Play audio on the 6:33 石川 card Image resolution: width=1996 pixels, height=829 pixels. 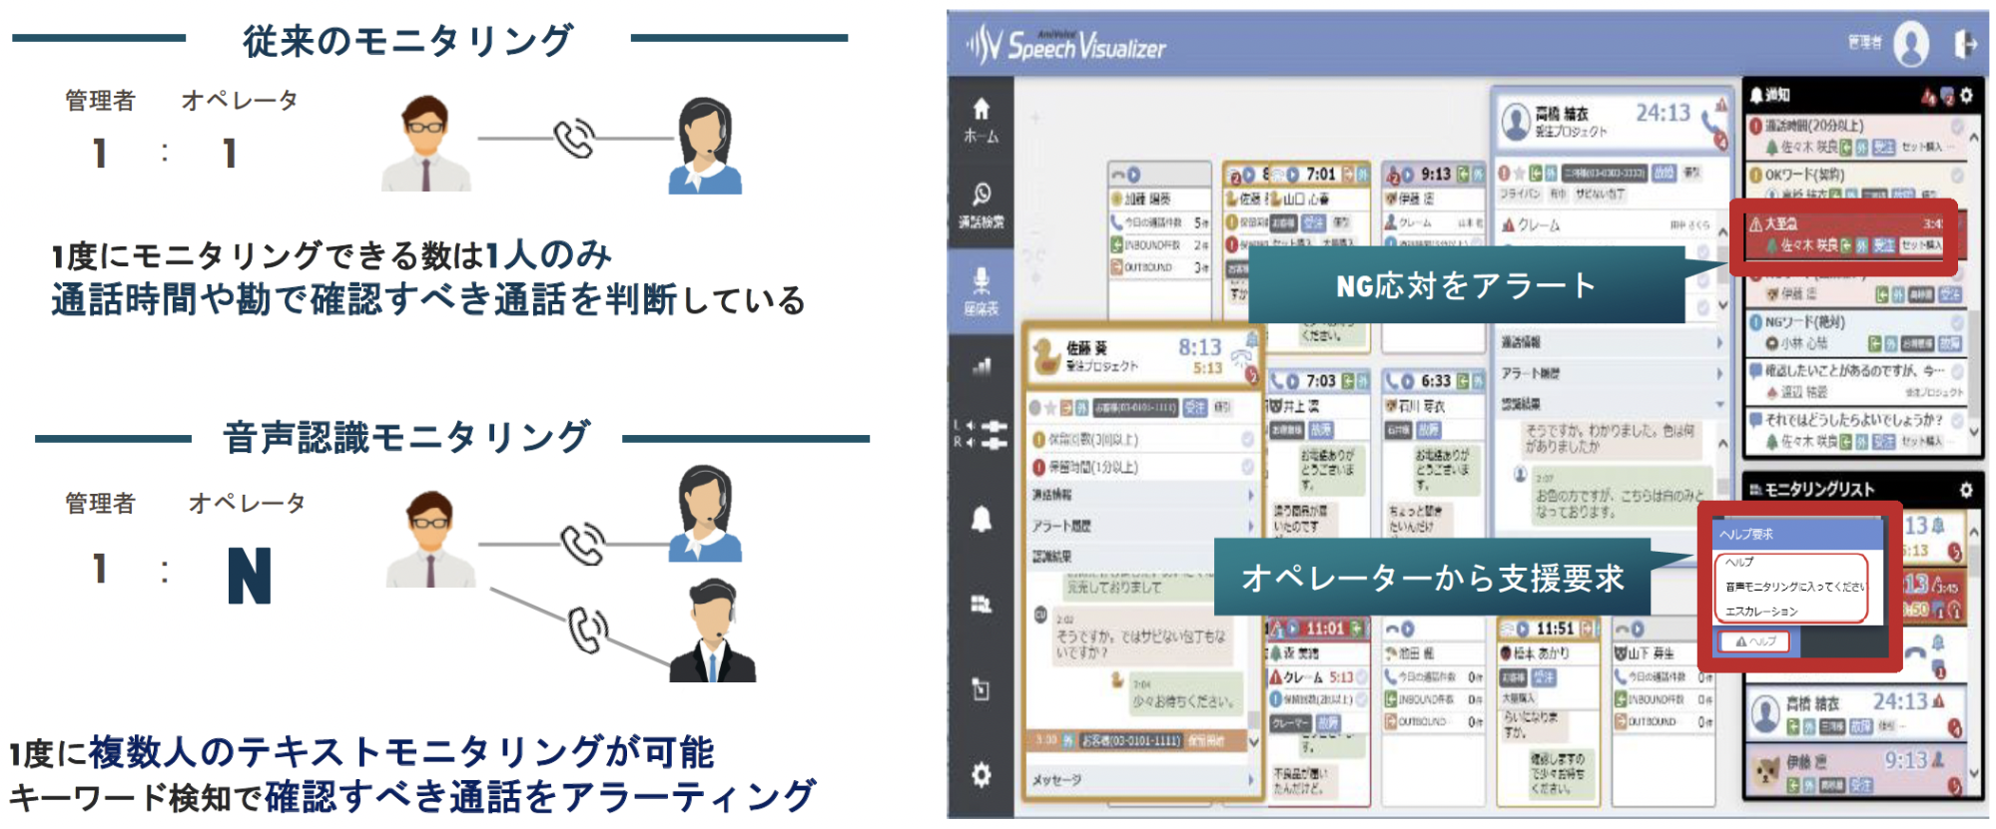point(1408,381)
